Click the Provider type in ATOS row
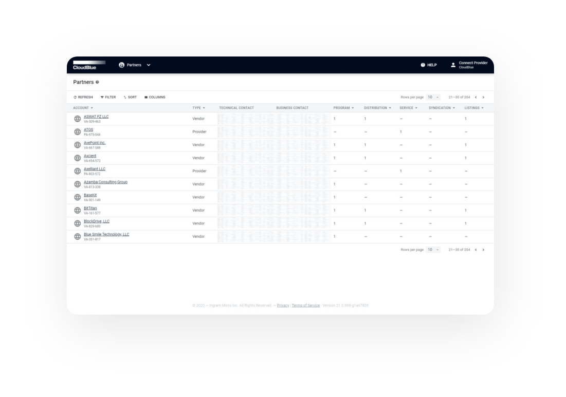 pyautogui.click(x=199, y=132)
